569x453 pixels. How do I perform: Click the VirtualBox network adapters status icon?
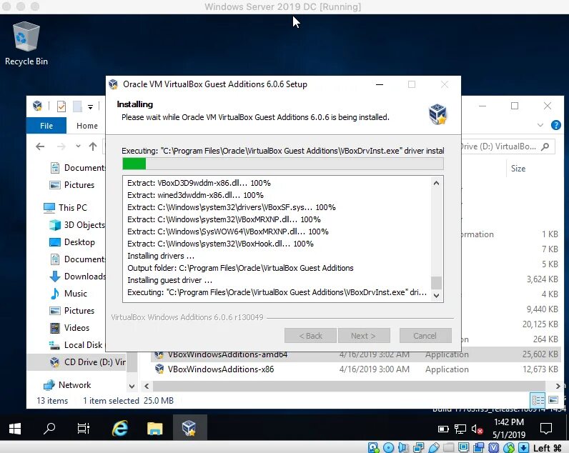(x=418, y=448)
